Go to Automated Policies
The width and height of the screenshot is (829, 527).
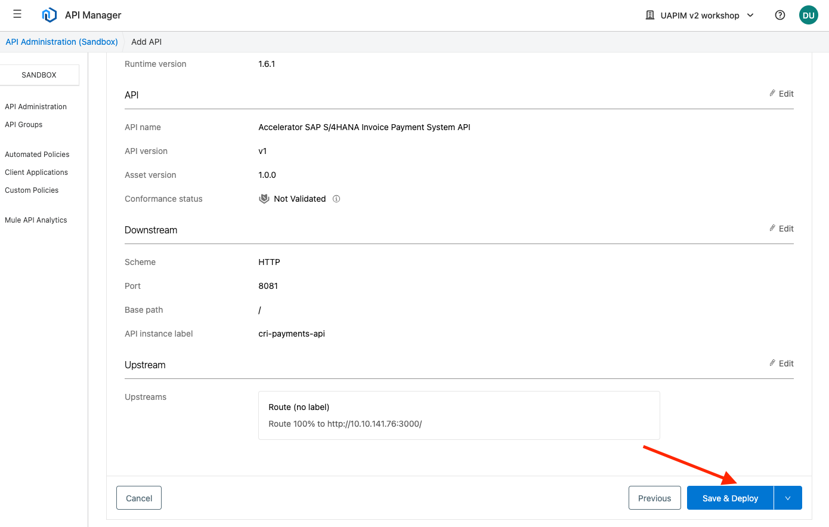37,155
